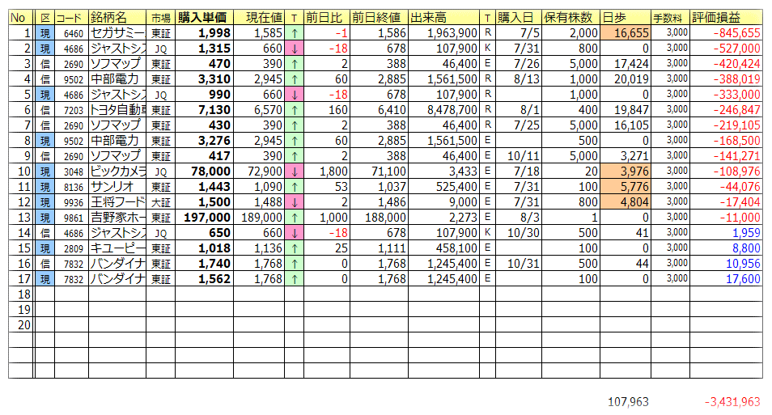772x415 pixels.
Task: Click the green up arrow in セガサミー row
Action: (294, 33)
